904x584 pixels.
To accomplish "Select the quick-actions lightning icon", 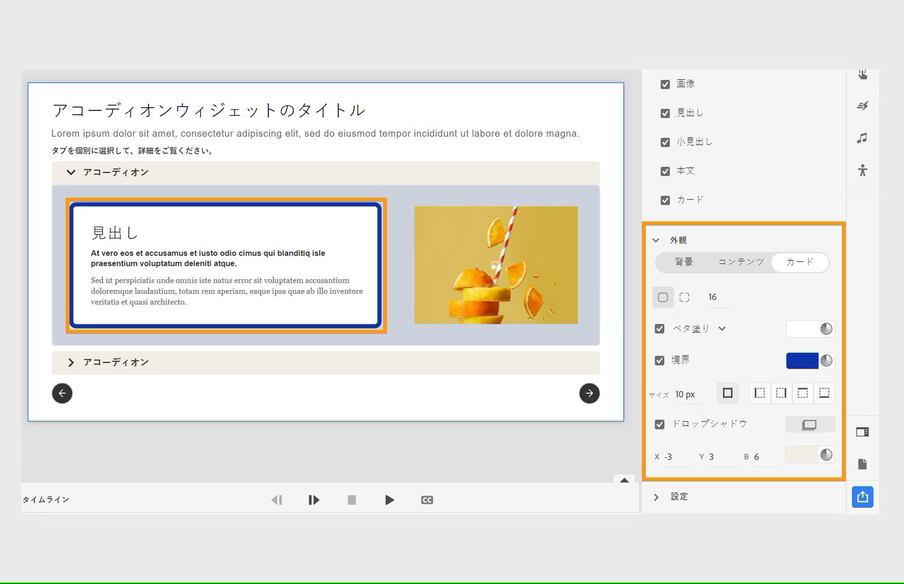I will (x=862, y=105).
